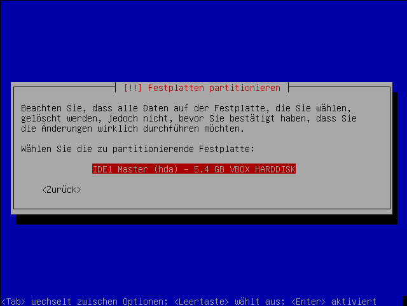The height and width of the screenshot is (306, 407).
Task: Click "wechselt zwischen Optionen" help text
Action: (99, 302)
